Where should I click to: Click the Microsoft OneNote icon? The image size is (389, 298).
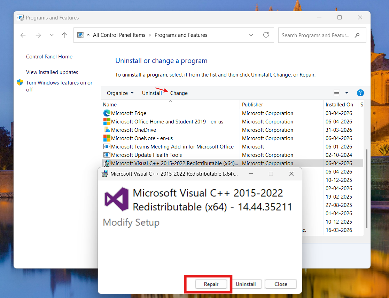click(x=107, y=138)
